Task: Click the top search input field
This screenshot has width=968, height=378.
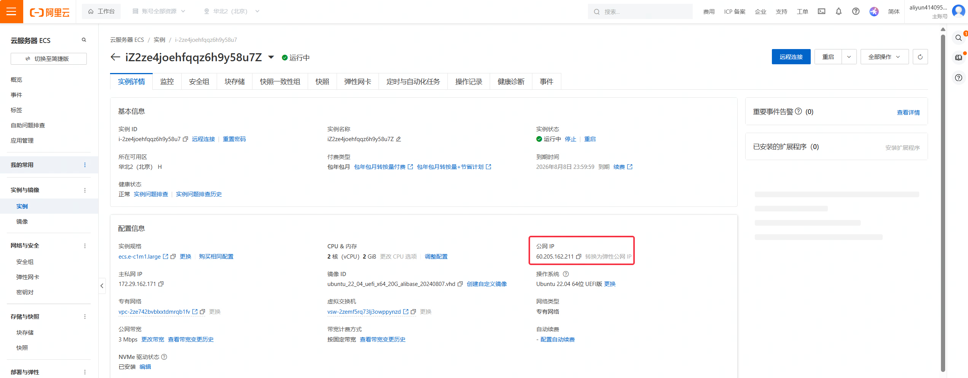Action: 640,11
